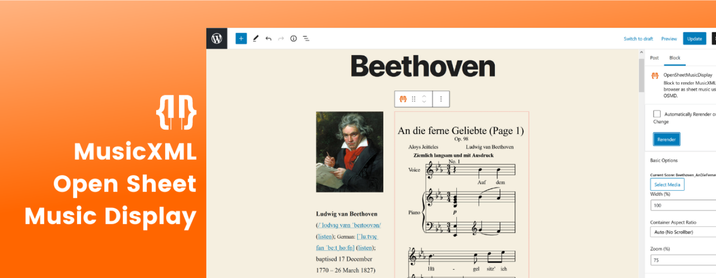Click the Voice staff label
This screenshot has width=716, height=278.
coord(414,170)
